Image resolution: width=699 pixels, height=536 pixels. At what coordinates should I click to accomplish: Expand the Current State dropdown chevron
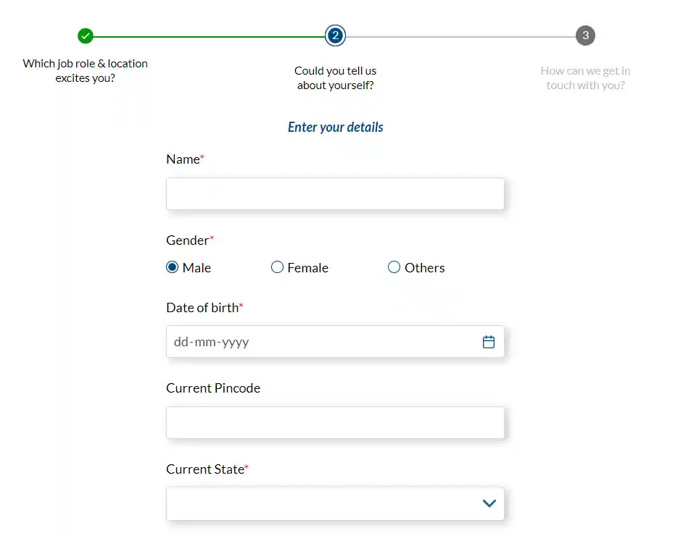coord(489,503)
